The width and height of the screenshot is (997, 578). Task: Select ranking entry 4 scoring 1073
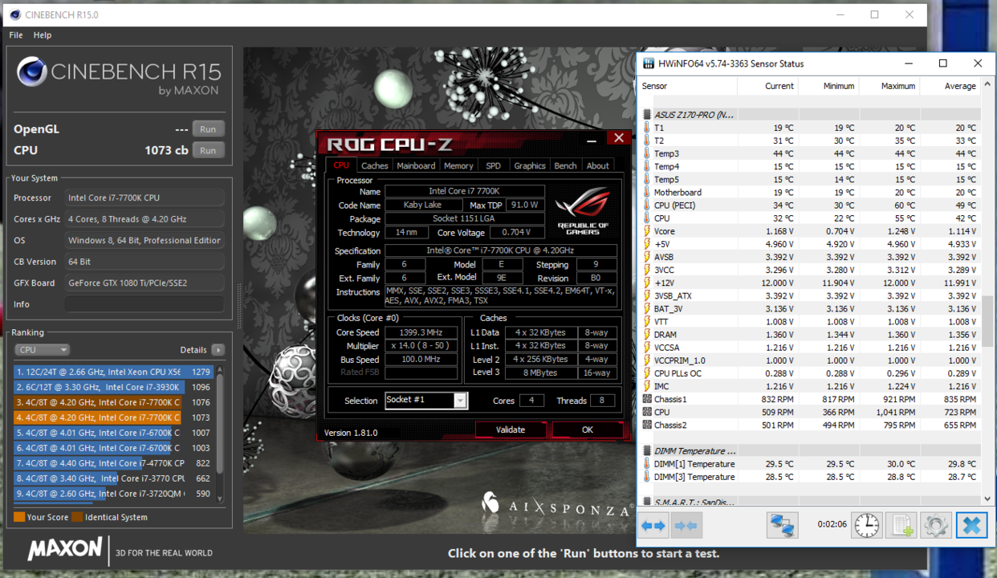point(114,417)
